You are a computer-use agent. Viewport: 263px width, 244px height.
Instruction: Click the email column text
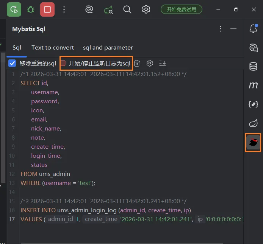pyautogui.click(x=38, y=120)
